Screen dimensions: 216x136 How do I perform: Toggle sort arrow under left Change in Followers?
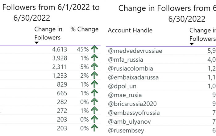point(36,43)
